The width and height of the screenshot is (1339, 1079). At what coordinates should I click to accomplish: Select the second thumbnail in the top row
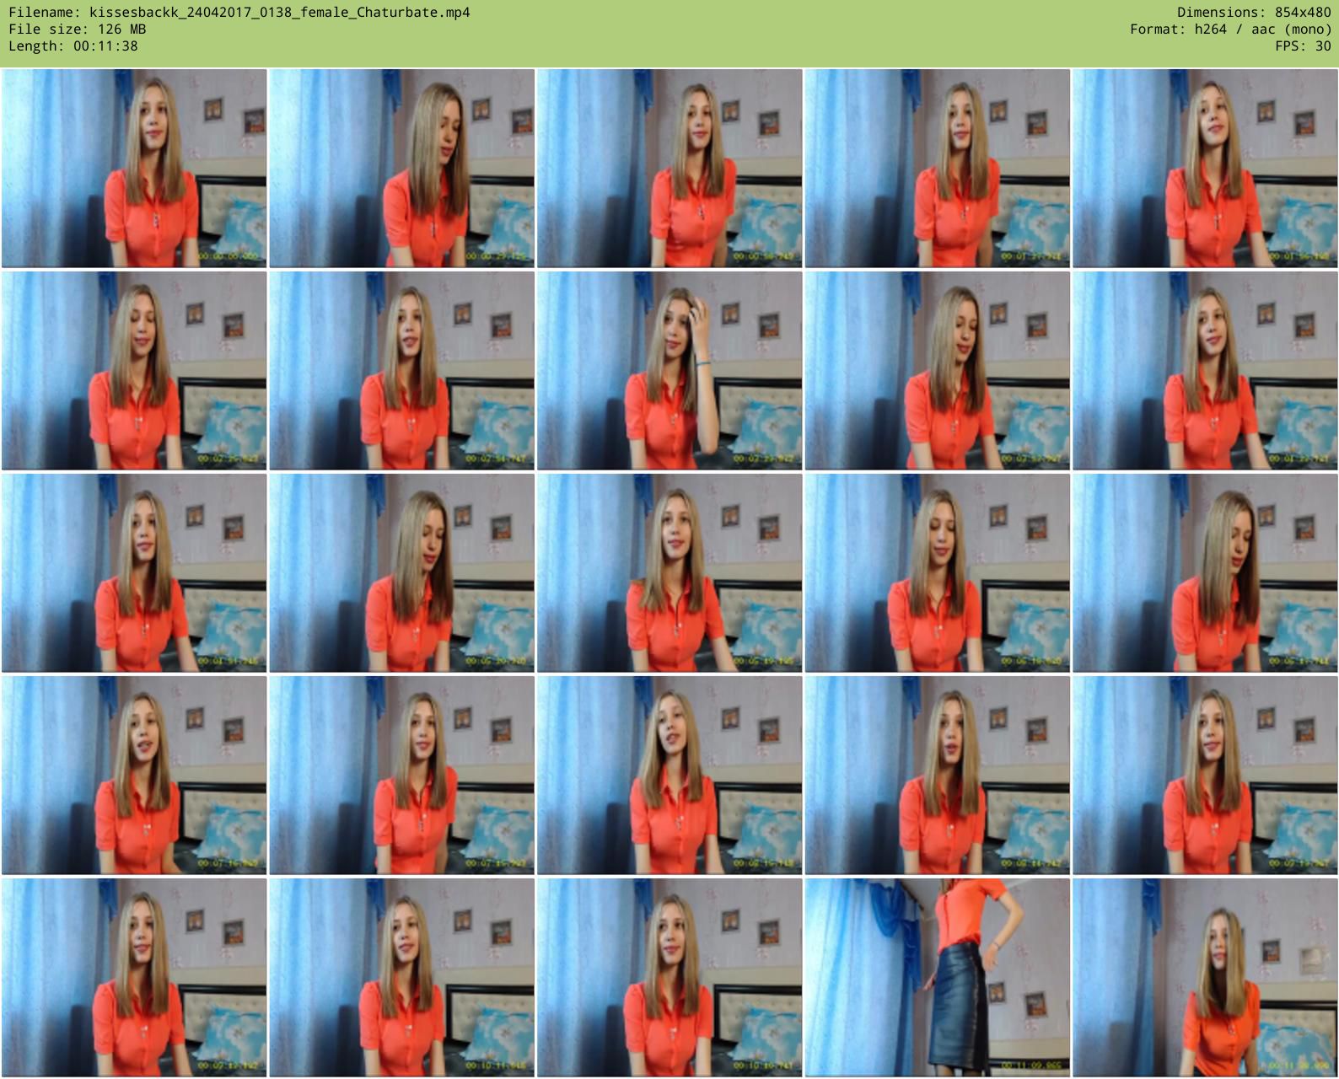(401, 169)
